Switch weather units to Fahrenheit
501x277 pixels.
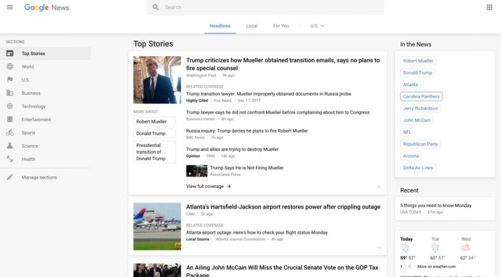(x=401, y=266)
